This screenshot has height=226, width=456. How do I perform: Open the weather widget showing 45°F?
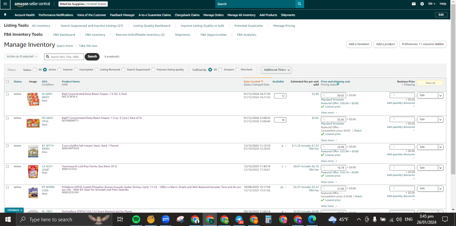click(338, 219)
